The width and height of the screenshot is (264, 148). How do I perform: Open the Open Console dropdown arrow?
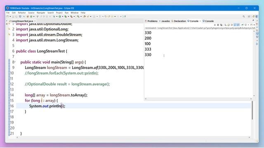pos(254,25)
